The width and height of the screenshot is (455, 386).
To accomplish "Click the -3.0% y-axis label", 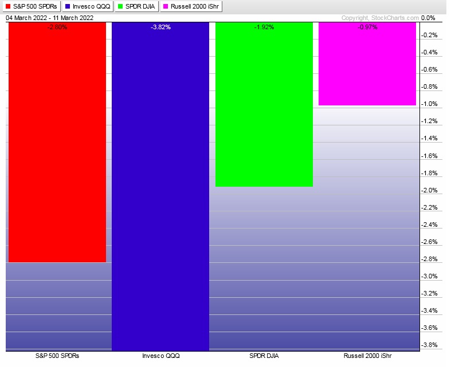I will coord(429,276).
